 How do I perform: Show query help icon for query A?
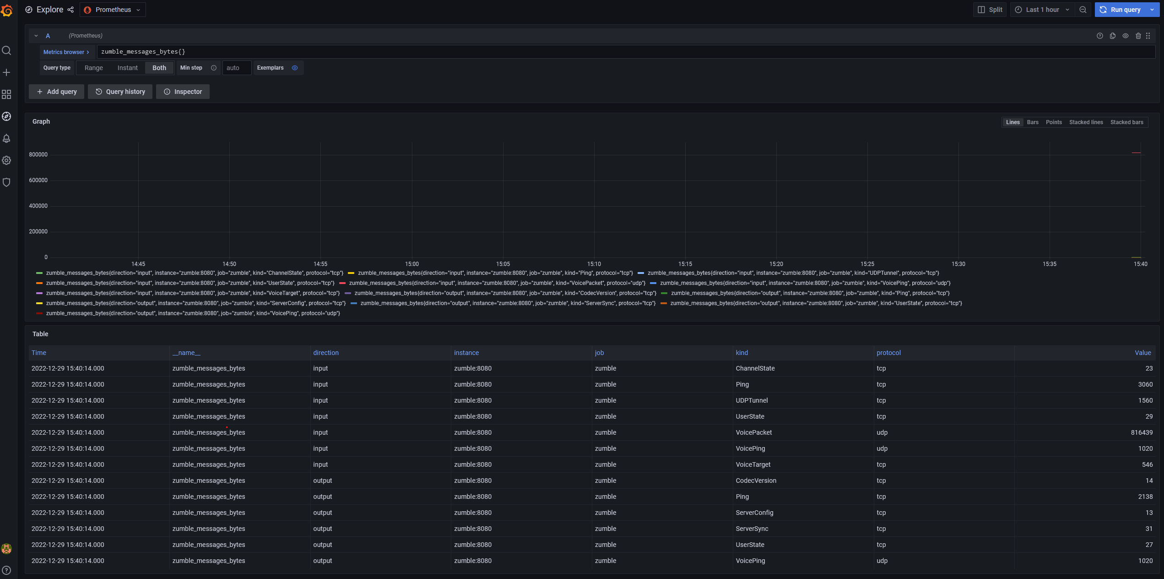click(x=1100, y=36)
